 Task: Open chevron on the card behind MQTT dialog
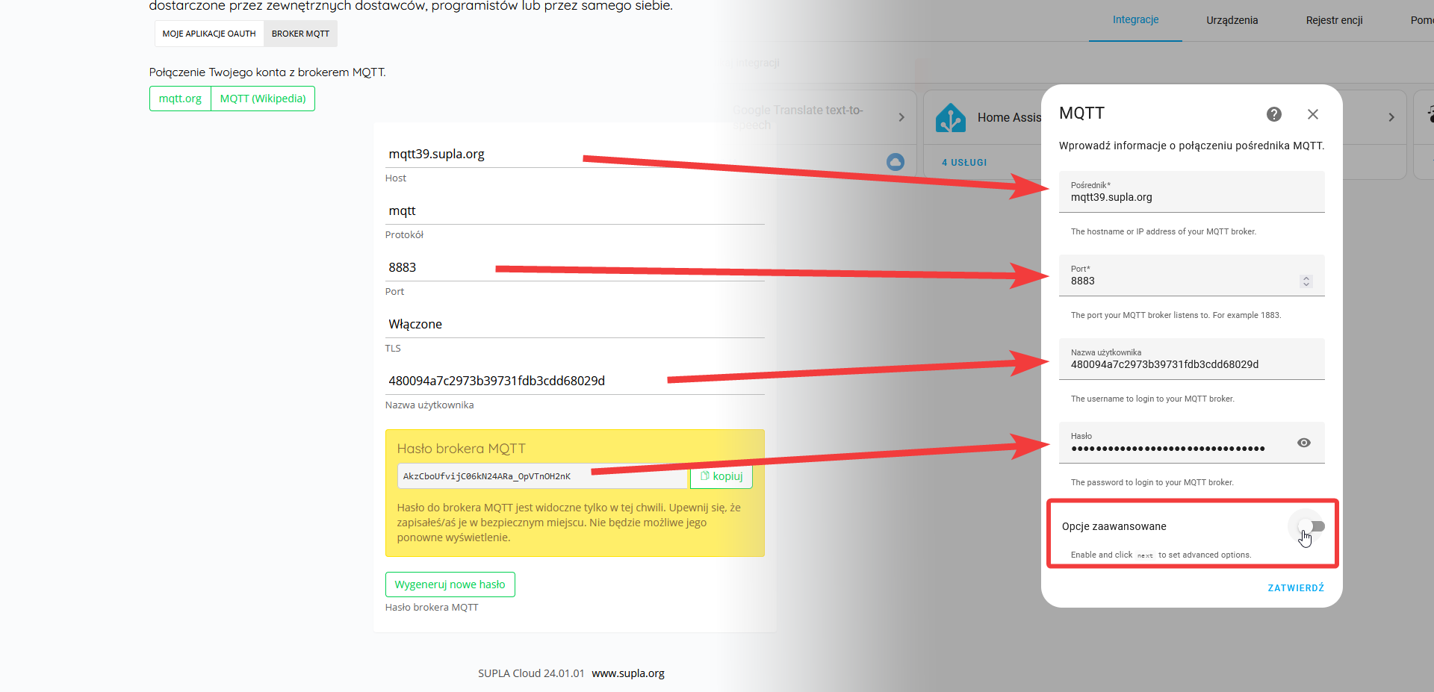[1391, 117]
